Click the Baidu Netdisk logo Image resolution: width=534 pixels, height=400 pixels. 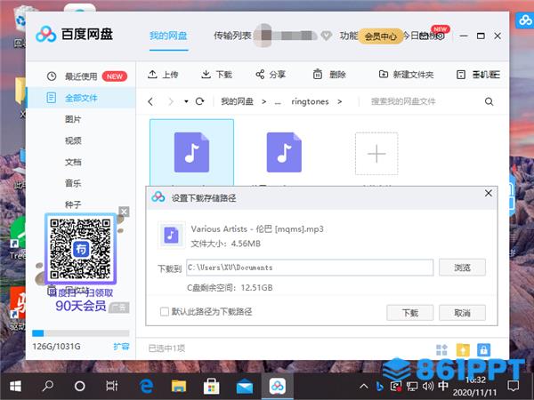pyautogui.click(x=74, y=34)
